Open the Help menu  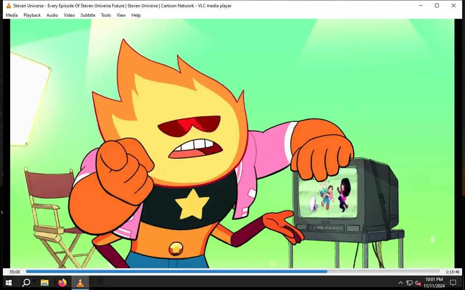tap(136, 15)
